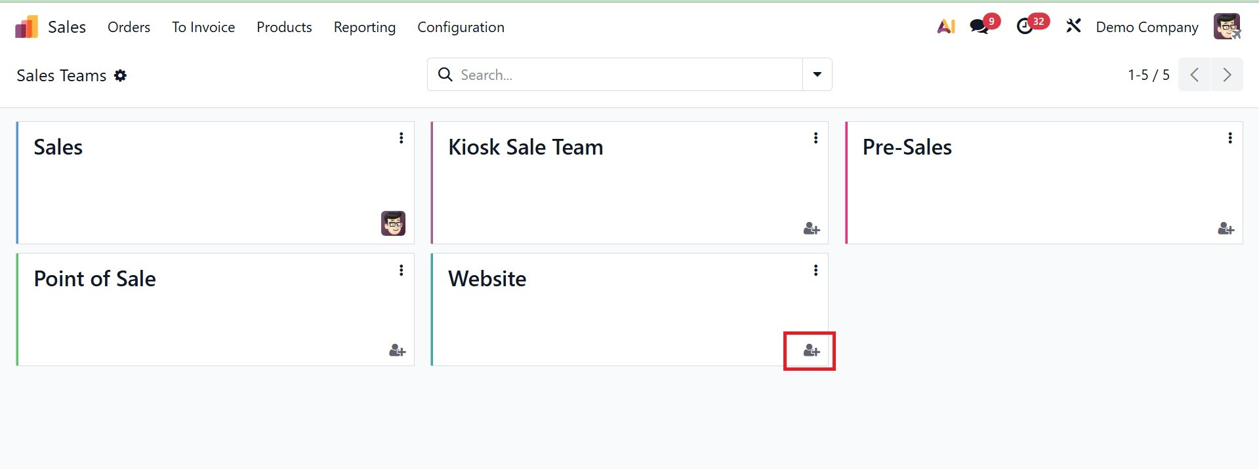
Task: Open Sales Teams gear settings
Action: click(120, 75)
